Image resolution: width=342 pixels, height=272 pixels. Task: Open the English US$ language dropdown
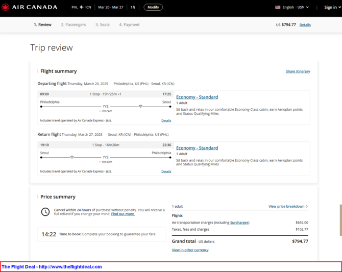(292, 7)
